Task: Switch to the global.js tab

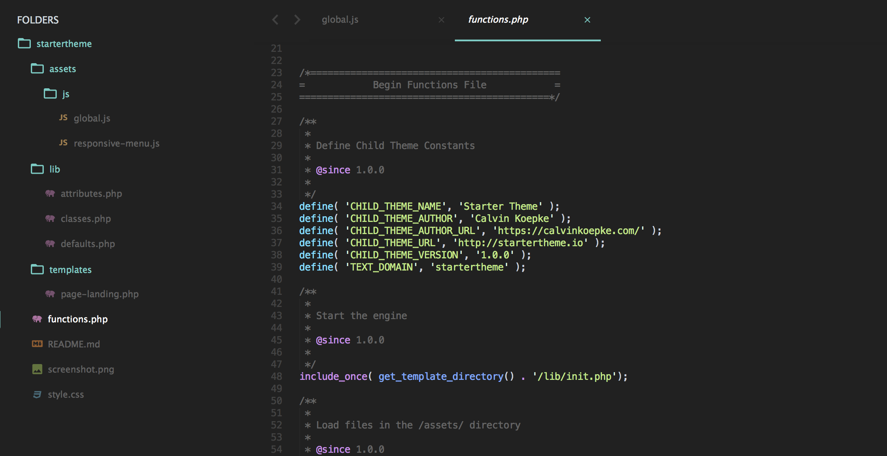Action: click(x=340, y=19)
